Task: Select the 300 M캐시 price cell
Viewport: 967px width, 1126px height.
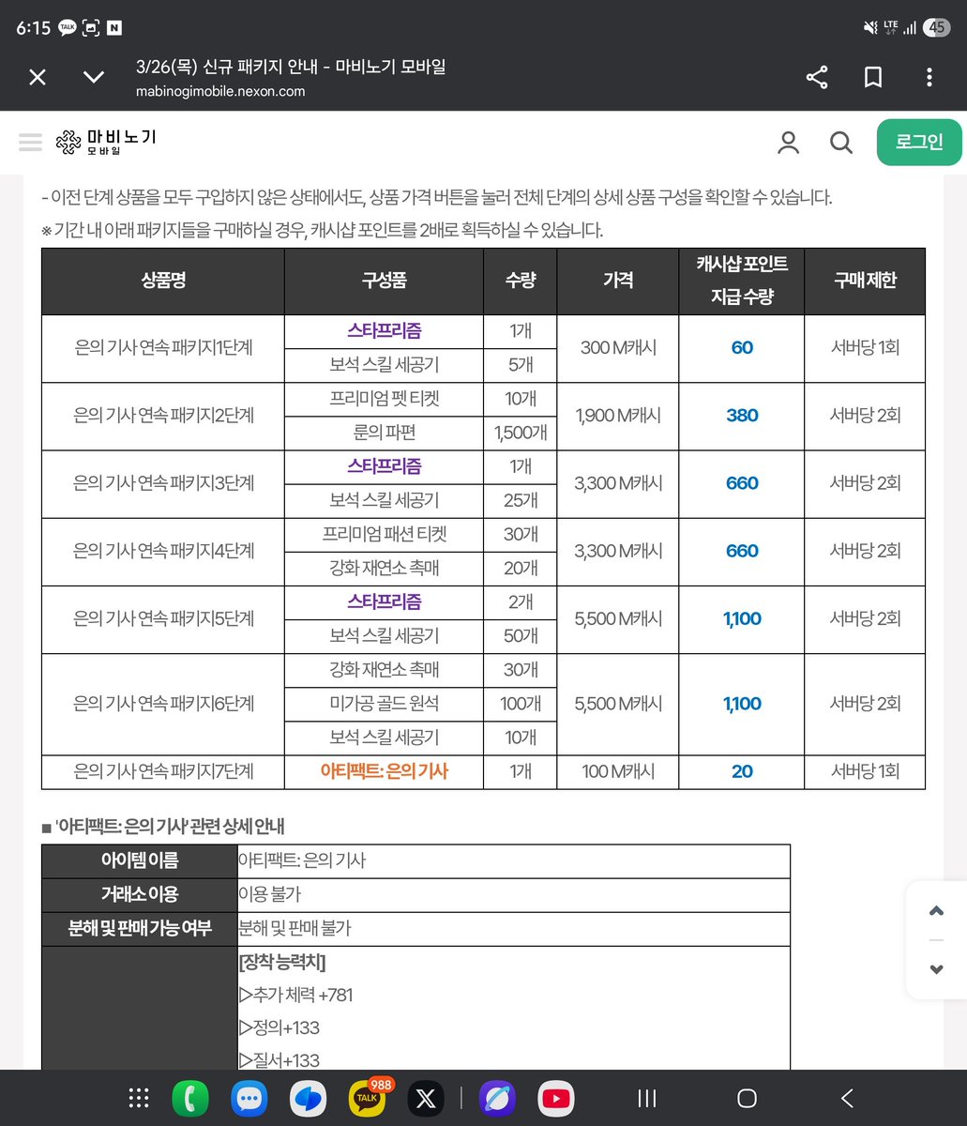Action: tap(618, 348)
